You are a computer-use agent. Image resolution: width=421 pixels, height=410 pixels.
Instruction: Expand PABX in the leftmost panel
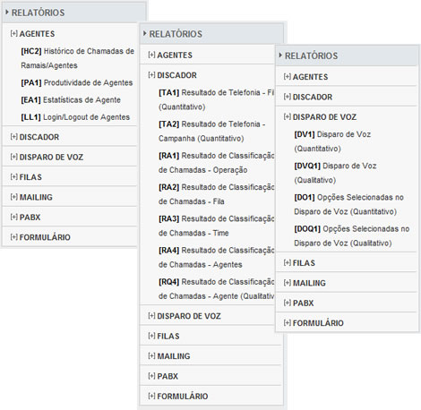coord(25,217)
